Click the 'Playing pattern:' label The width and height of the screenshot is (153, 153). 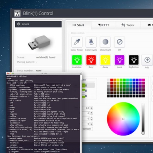(x=26, y=62)
